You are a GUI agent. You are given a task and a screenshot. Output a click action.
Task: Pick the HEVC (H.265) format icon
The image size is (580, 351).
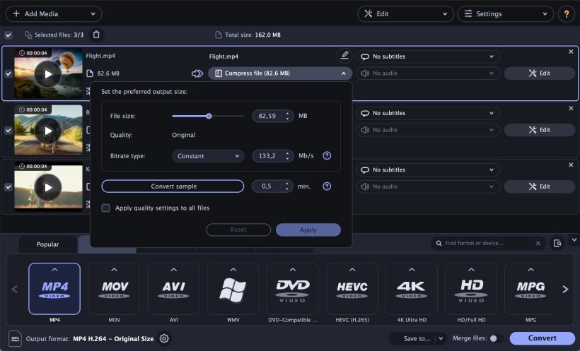coord(352,289)
